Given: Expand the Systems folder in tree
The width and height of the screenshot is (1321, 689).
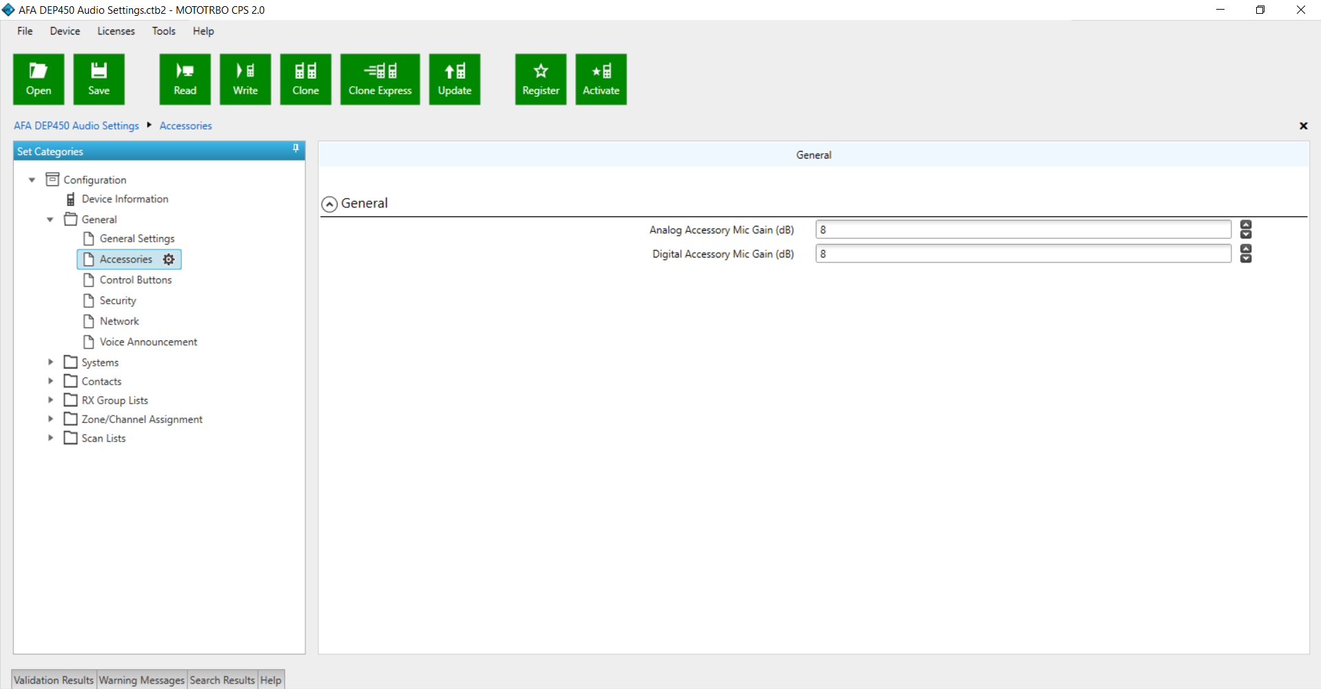Looking at the screenshot, I should click(x=50, y=362).
